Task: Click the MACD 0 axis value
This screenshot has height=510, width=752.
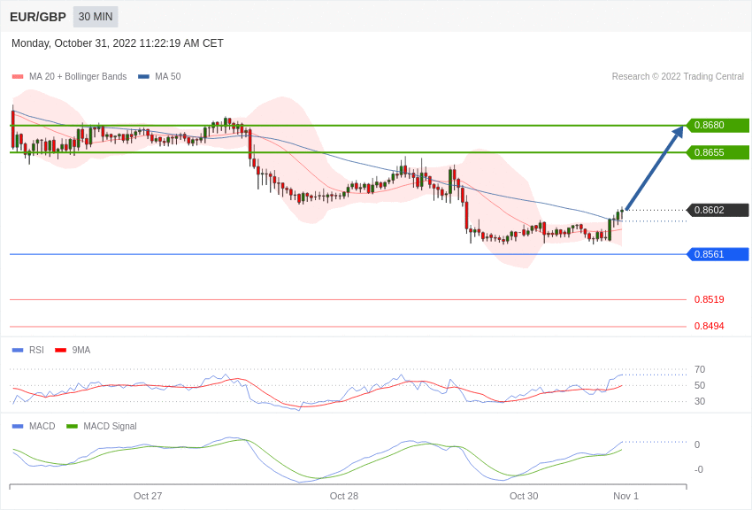Action: [x=697, y=444]
